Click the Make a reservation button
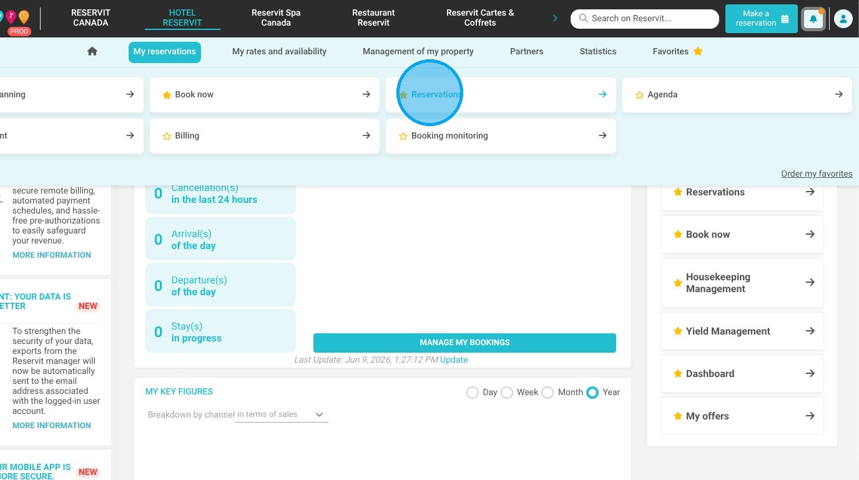 coord(762,19)
